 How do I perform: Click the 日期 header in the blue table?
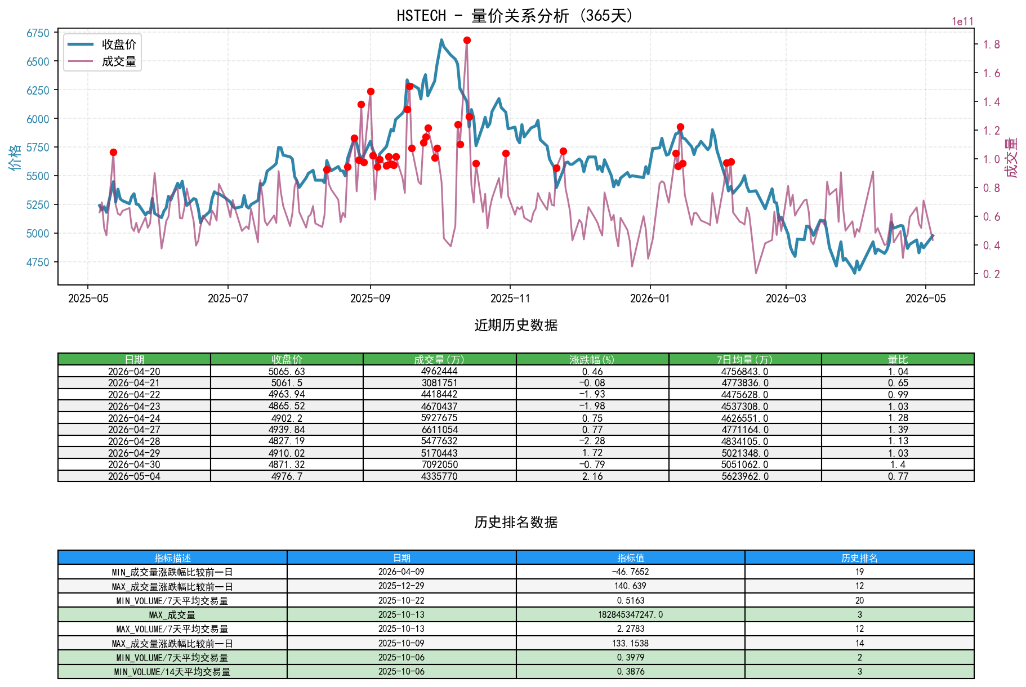402,557
